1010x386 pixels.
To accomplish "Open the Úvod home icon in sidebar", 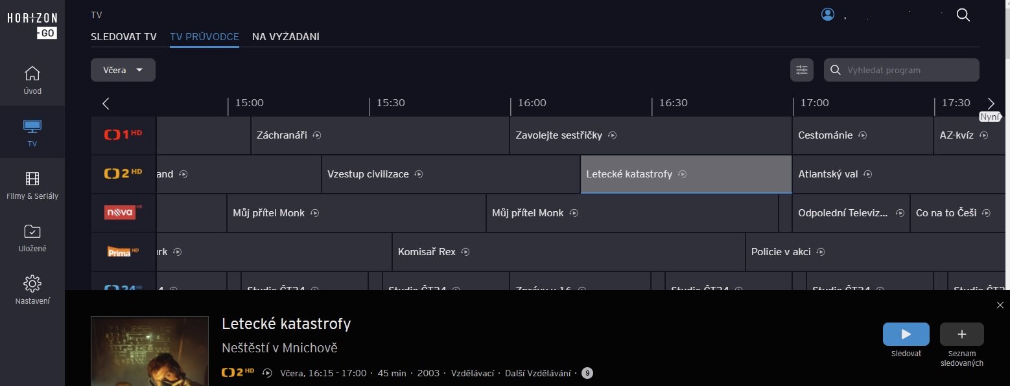I will click(32, 74).
